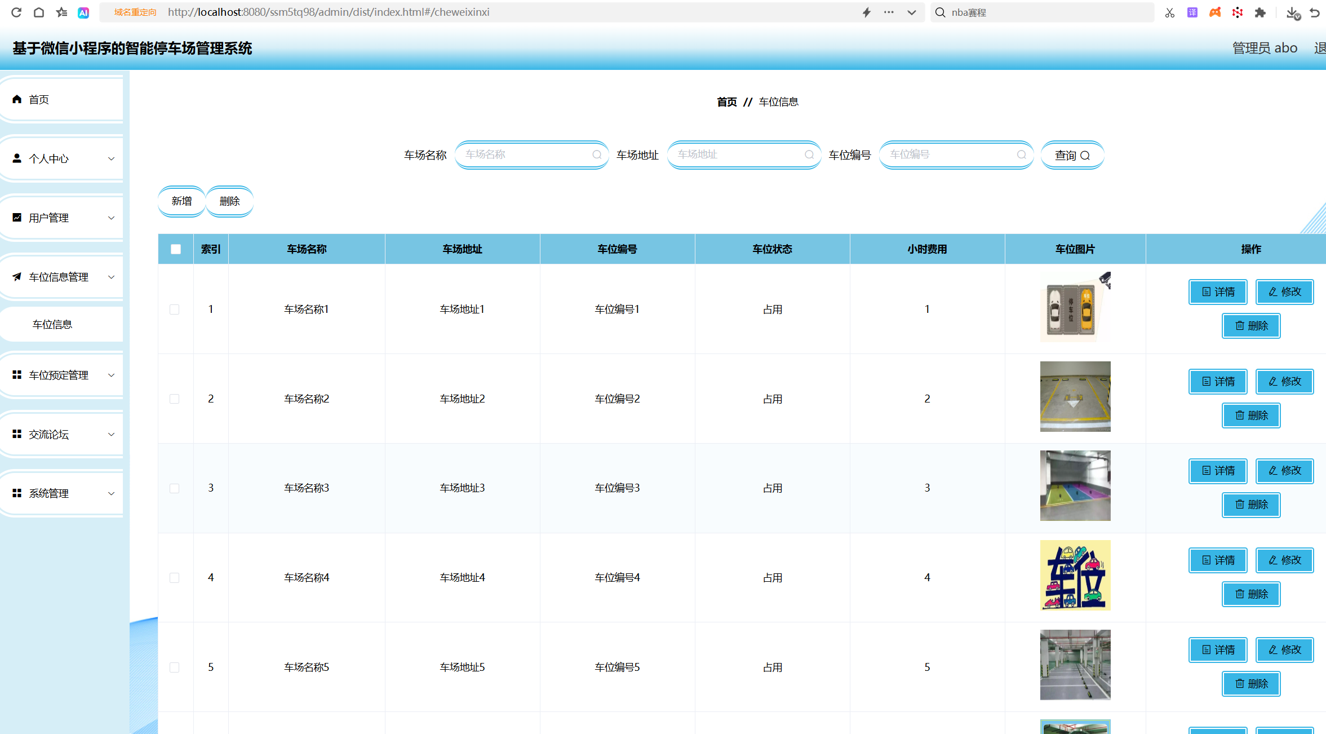Open parking image thumbnail for 车场名称1

coord(1075,307)
